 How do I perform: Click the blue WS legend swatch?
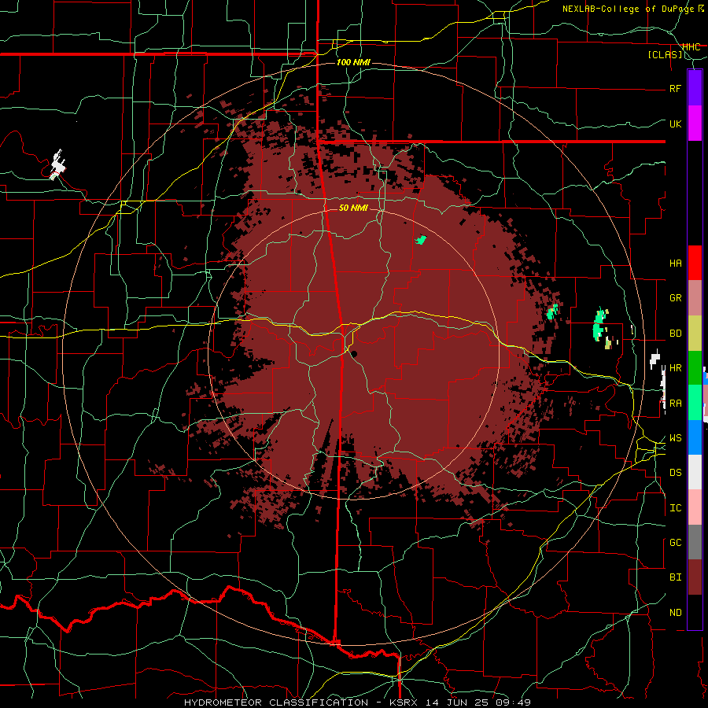pyautogui.click(x=695, y=437)
